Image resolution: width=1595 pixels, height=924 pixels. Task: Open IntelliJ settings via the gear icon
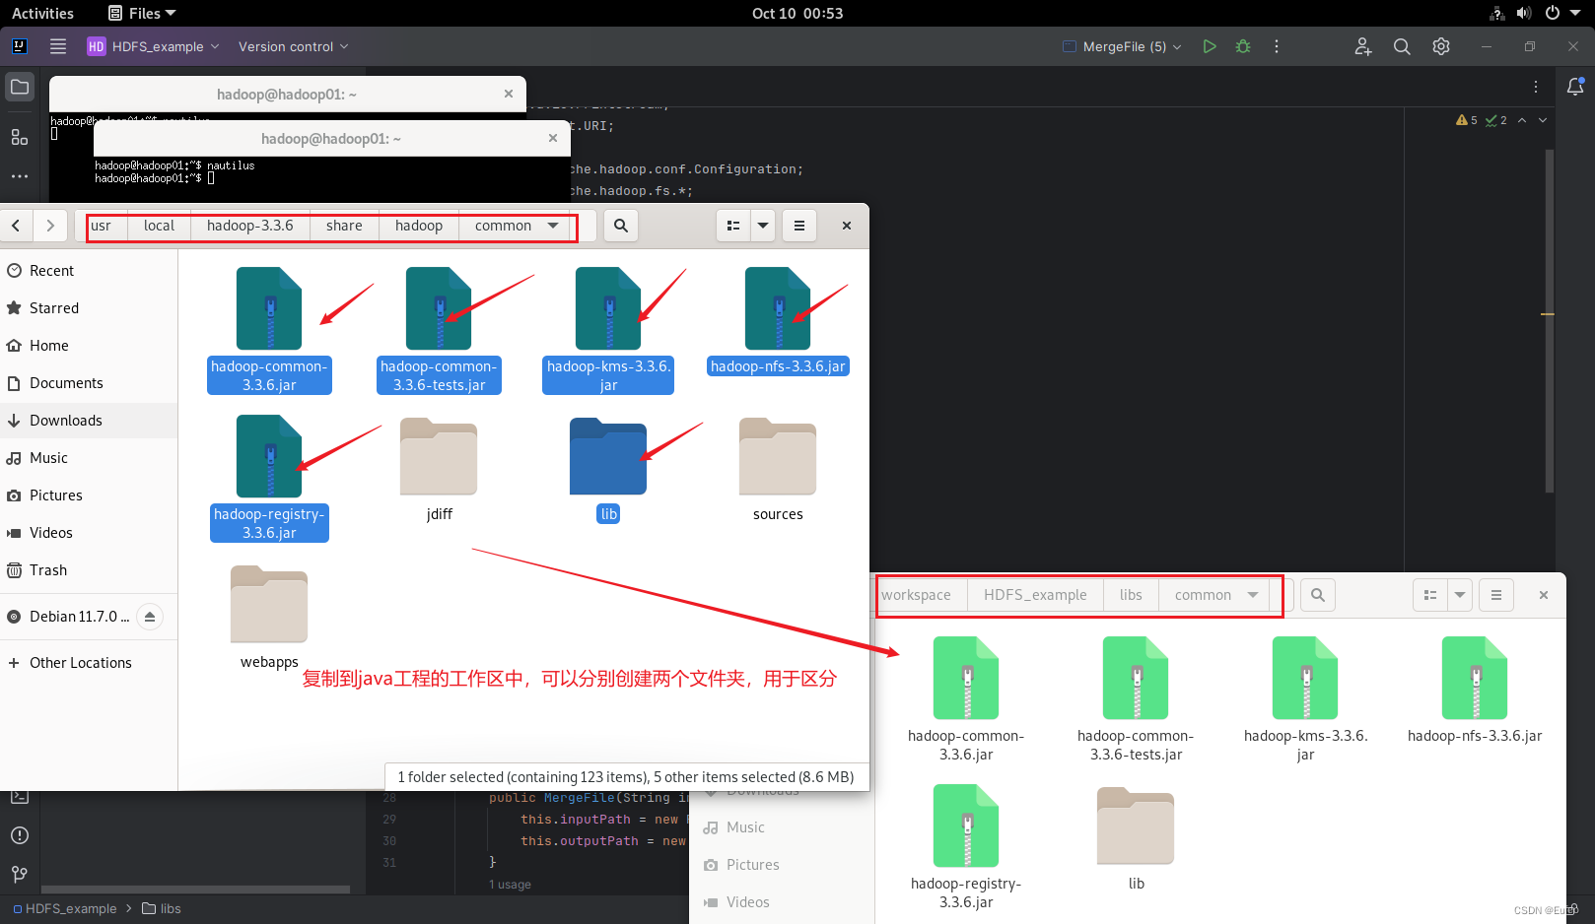(1440, 46)
